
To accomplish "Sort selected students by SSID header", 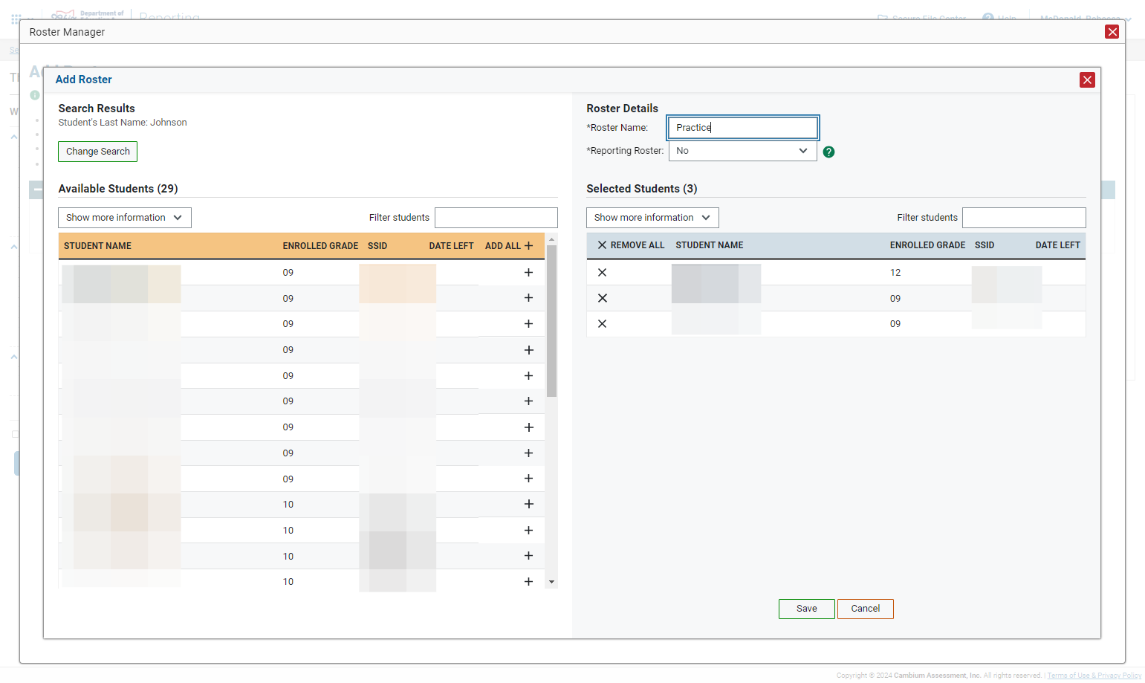I will (x=985, y=245).
